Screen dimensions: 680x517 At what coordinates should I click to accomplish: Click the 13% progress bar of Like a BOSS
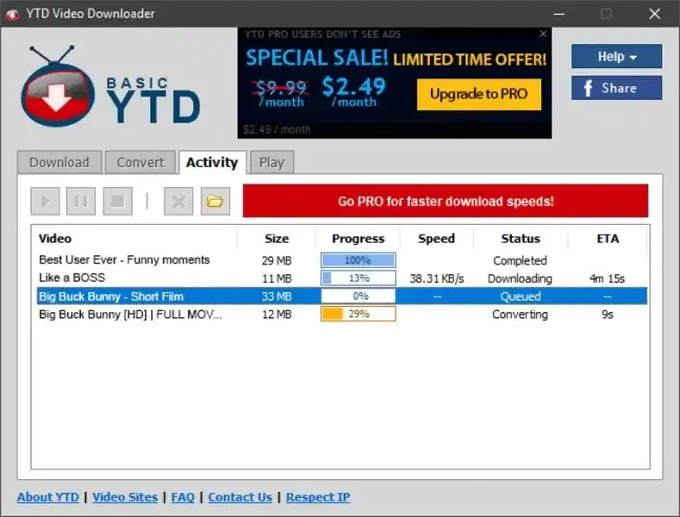(x=358, y=278)
